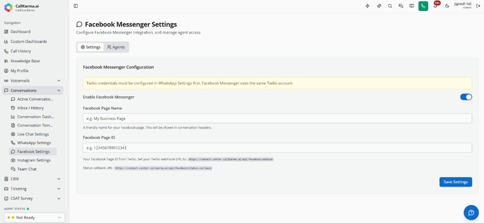Expand the Voicemails menu
Viewport: 484px width, 223px height.
[33, 80]
